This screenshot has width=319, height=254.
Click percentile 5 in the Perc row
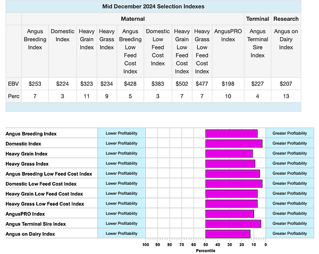pyautogui.click(x=130, y=96)
